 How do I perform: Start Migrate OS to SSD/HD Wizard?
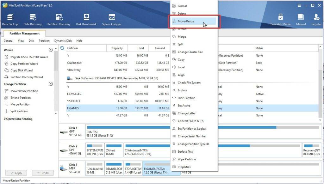tap(27, 57)
